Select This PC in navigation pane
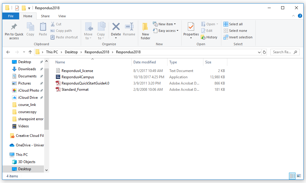 pos(22,155)
